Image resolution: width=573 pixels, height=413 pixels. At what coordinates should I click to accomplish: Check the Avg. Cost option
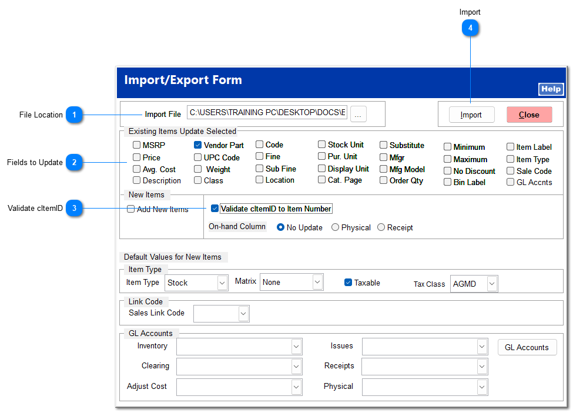[137, 169]
